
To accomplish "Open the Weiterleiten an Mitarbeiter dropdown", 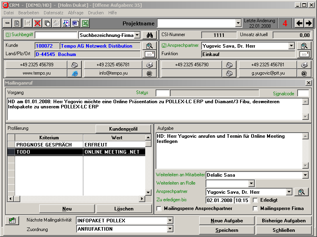I will [x=305, y=175].
